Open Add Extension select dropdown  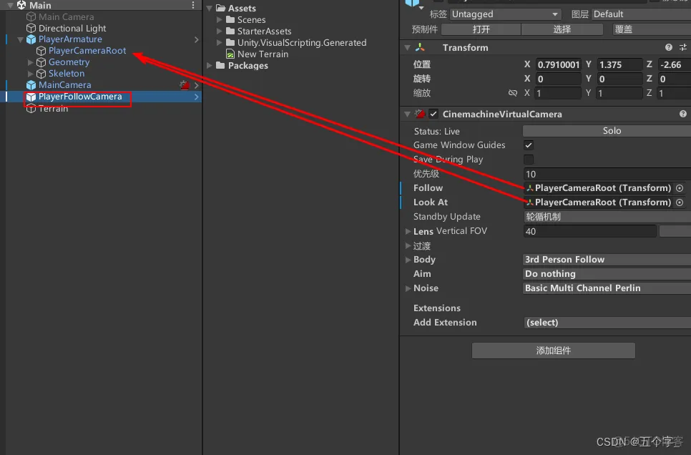click(607, 322)
